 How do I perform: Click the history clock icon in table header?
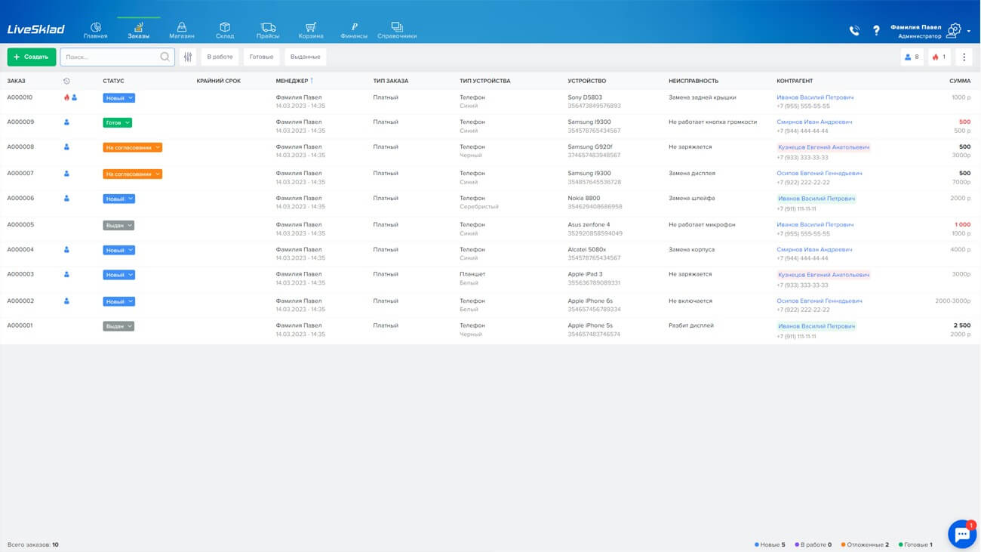point(66,81)
